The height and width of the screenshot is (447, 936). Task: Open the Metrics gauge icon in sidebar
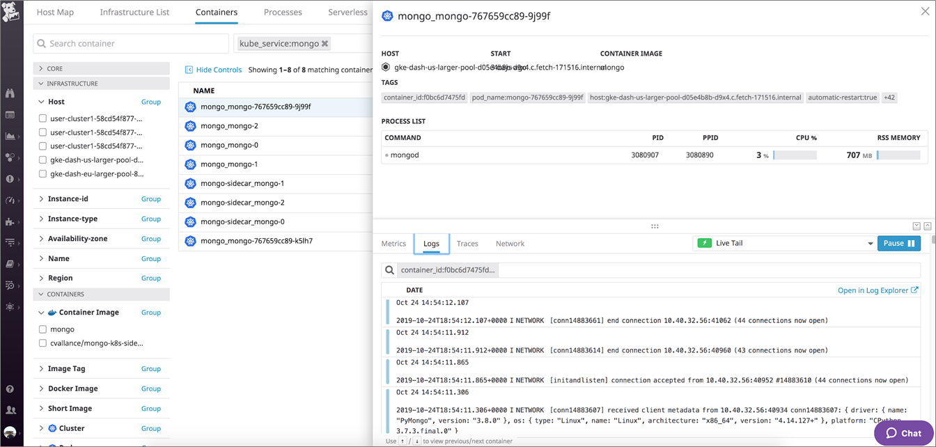(x=10, y=201)
